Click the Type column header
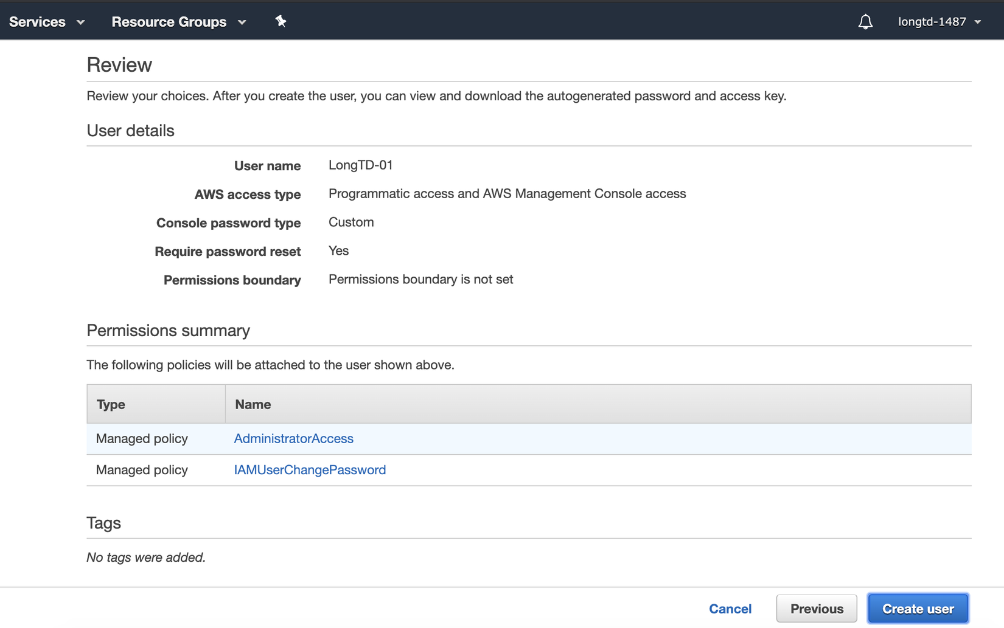The image size is (1004, 628). pyautogui.click(x=111, y=404)
